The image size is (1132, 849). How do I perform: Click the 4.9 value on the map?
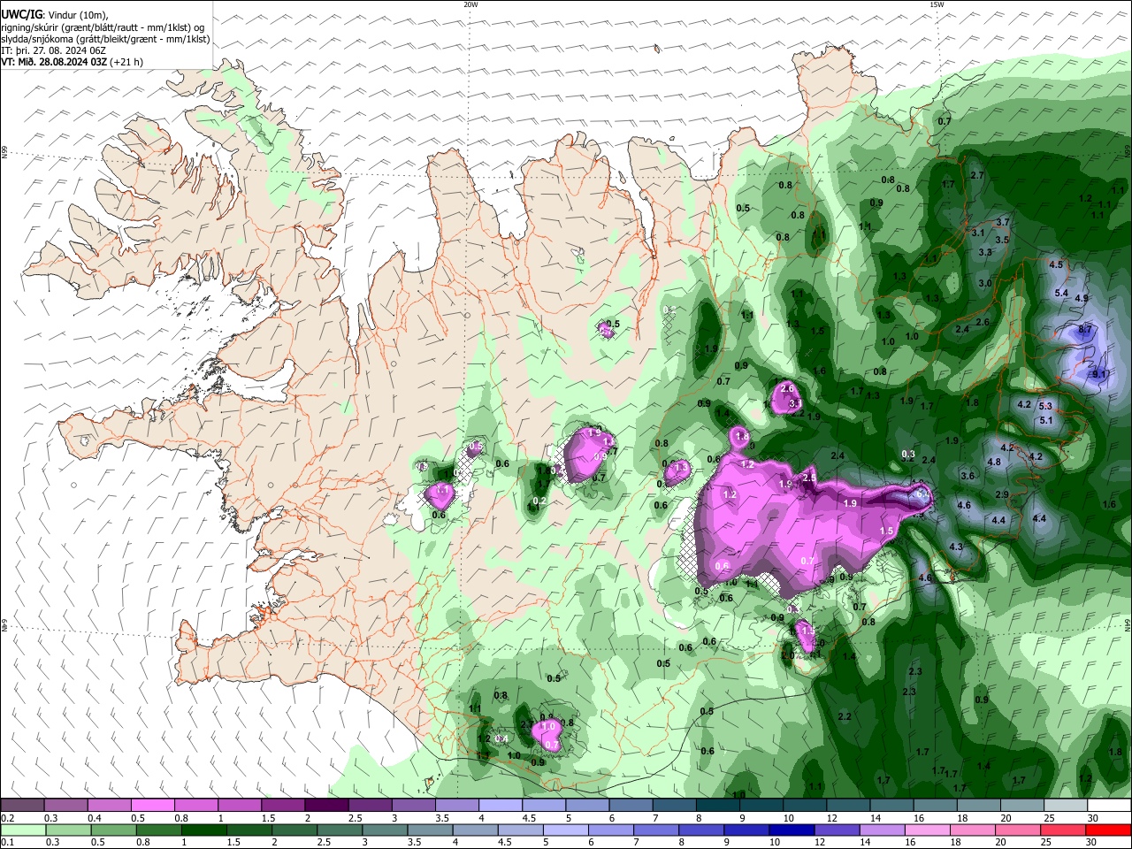[x=1081, y=298]
